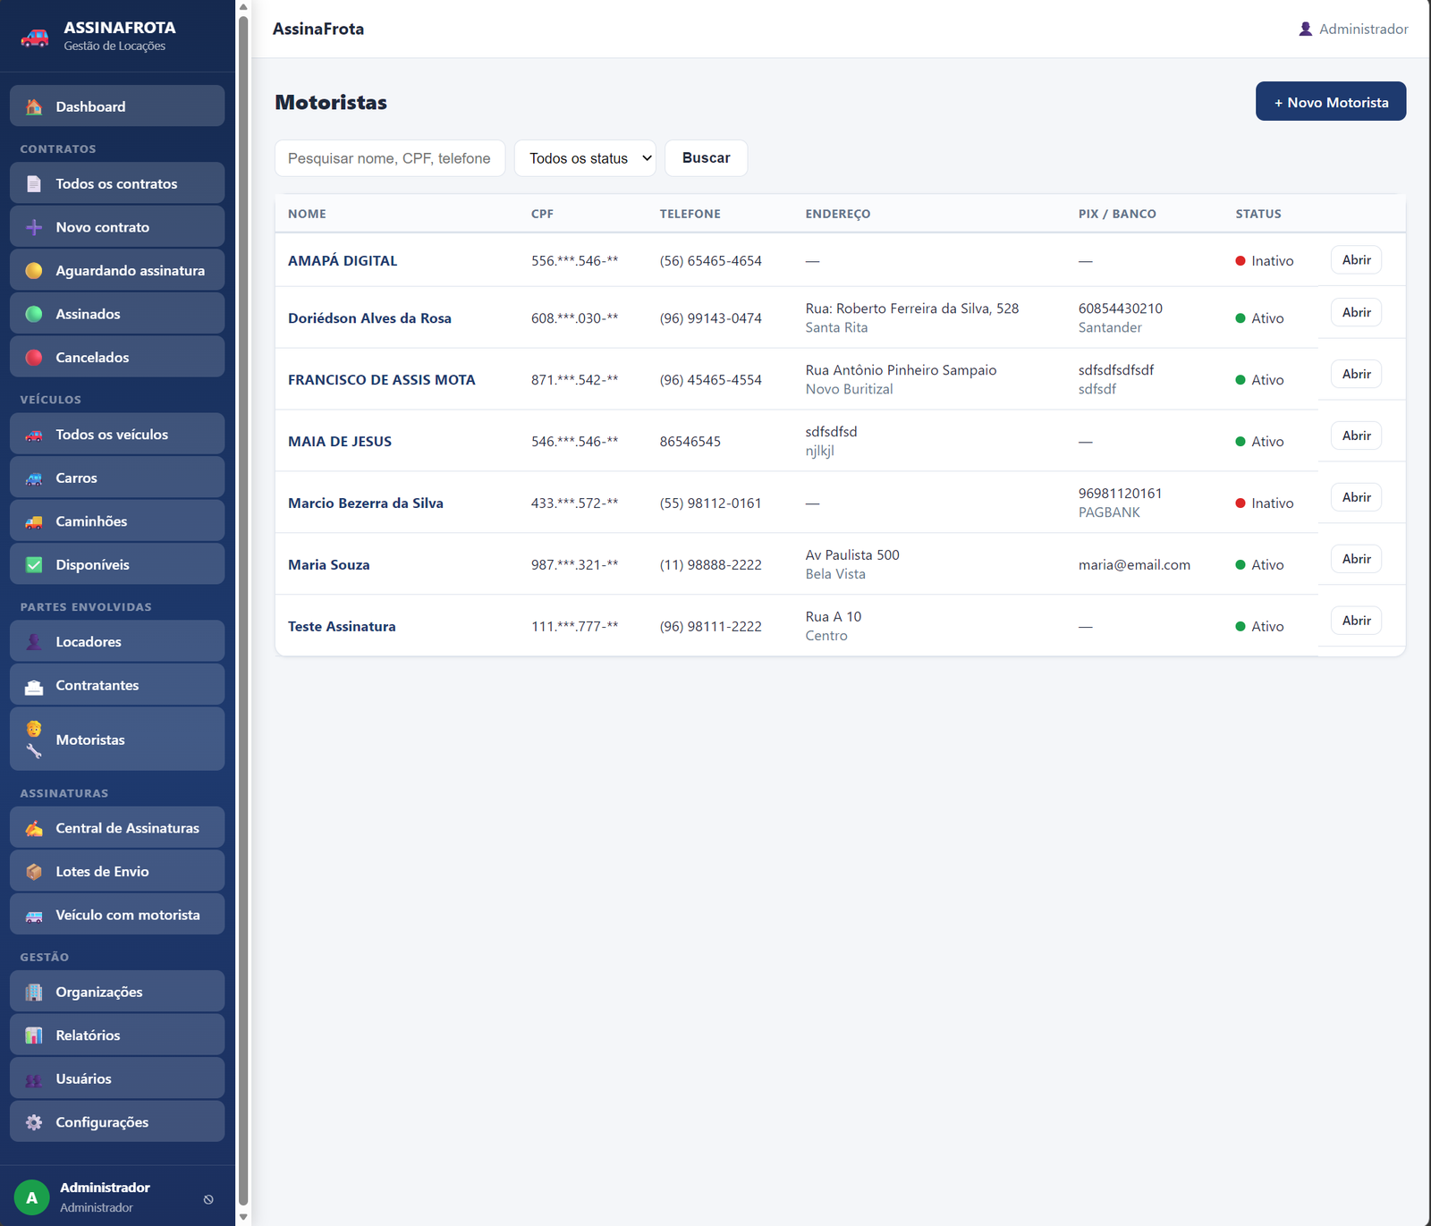The width and height of the screenshot is (1431, 1226).
Task: Click the gear icon beside Configurações
Action: 34,1122
